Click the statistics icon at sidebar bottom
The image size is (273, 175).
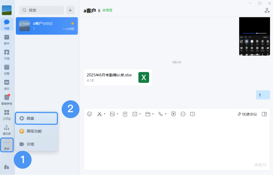click(x=7, y=167)
